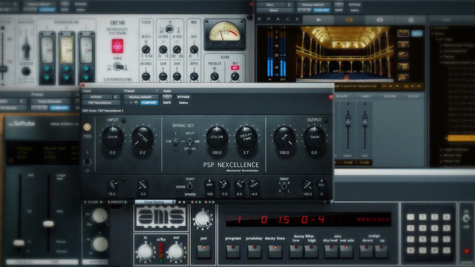Screen dimensions: 475x267
Task: Click the Auto enable icon in PSP Nexcellence header
Action: [167, 97]
